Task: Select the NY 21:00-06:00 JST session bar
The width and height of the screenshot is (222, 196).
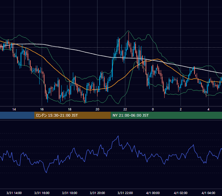Action: point(166,115)
